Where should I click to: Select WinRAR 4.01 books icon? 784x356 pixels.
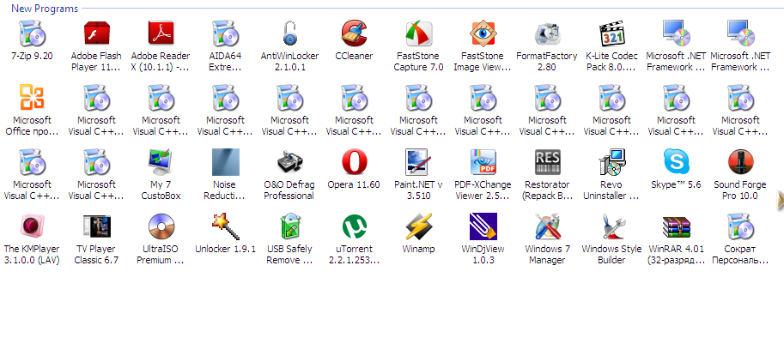click(x=677, y=226)
